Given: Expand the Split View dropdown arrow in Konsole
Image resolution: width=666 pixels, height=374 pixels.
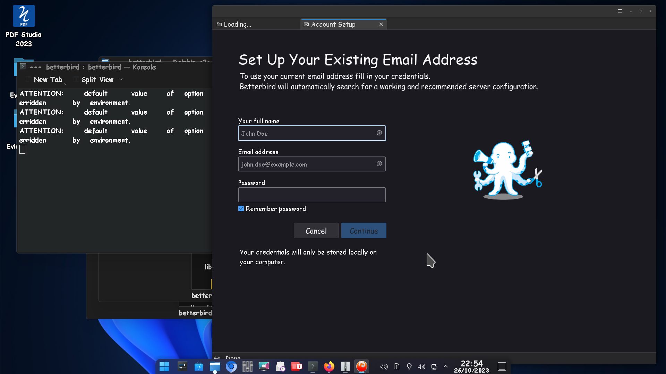Looking at the screenshot, I should pos(121,80).
